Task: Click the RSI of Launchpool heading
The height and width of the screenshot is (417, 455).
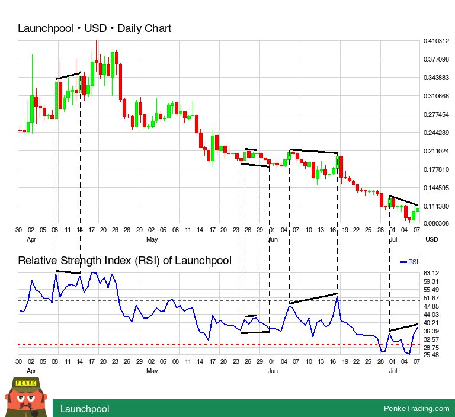Action: (x=125, y=261)
